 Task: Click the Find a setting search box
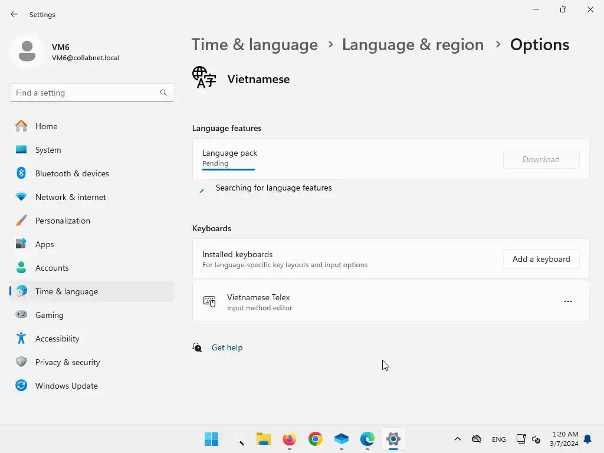coord(86,93)
